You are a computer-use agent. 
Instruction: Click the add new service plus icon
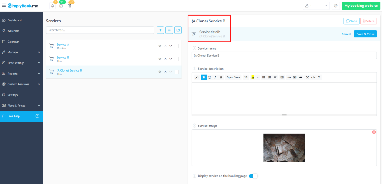[x=160, y=30]
